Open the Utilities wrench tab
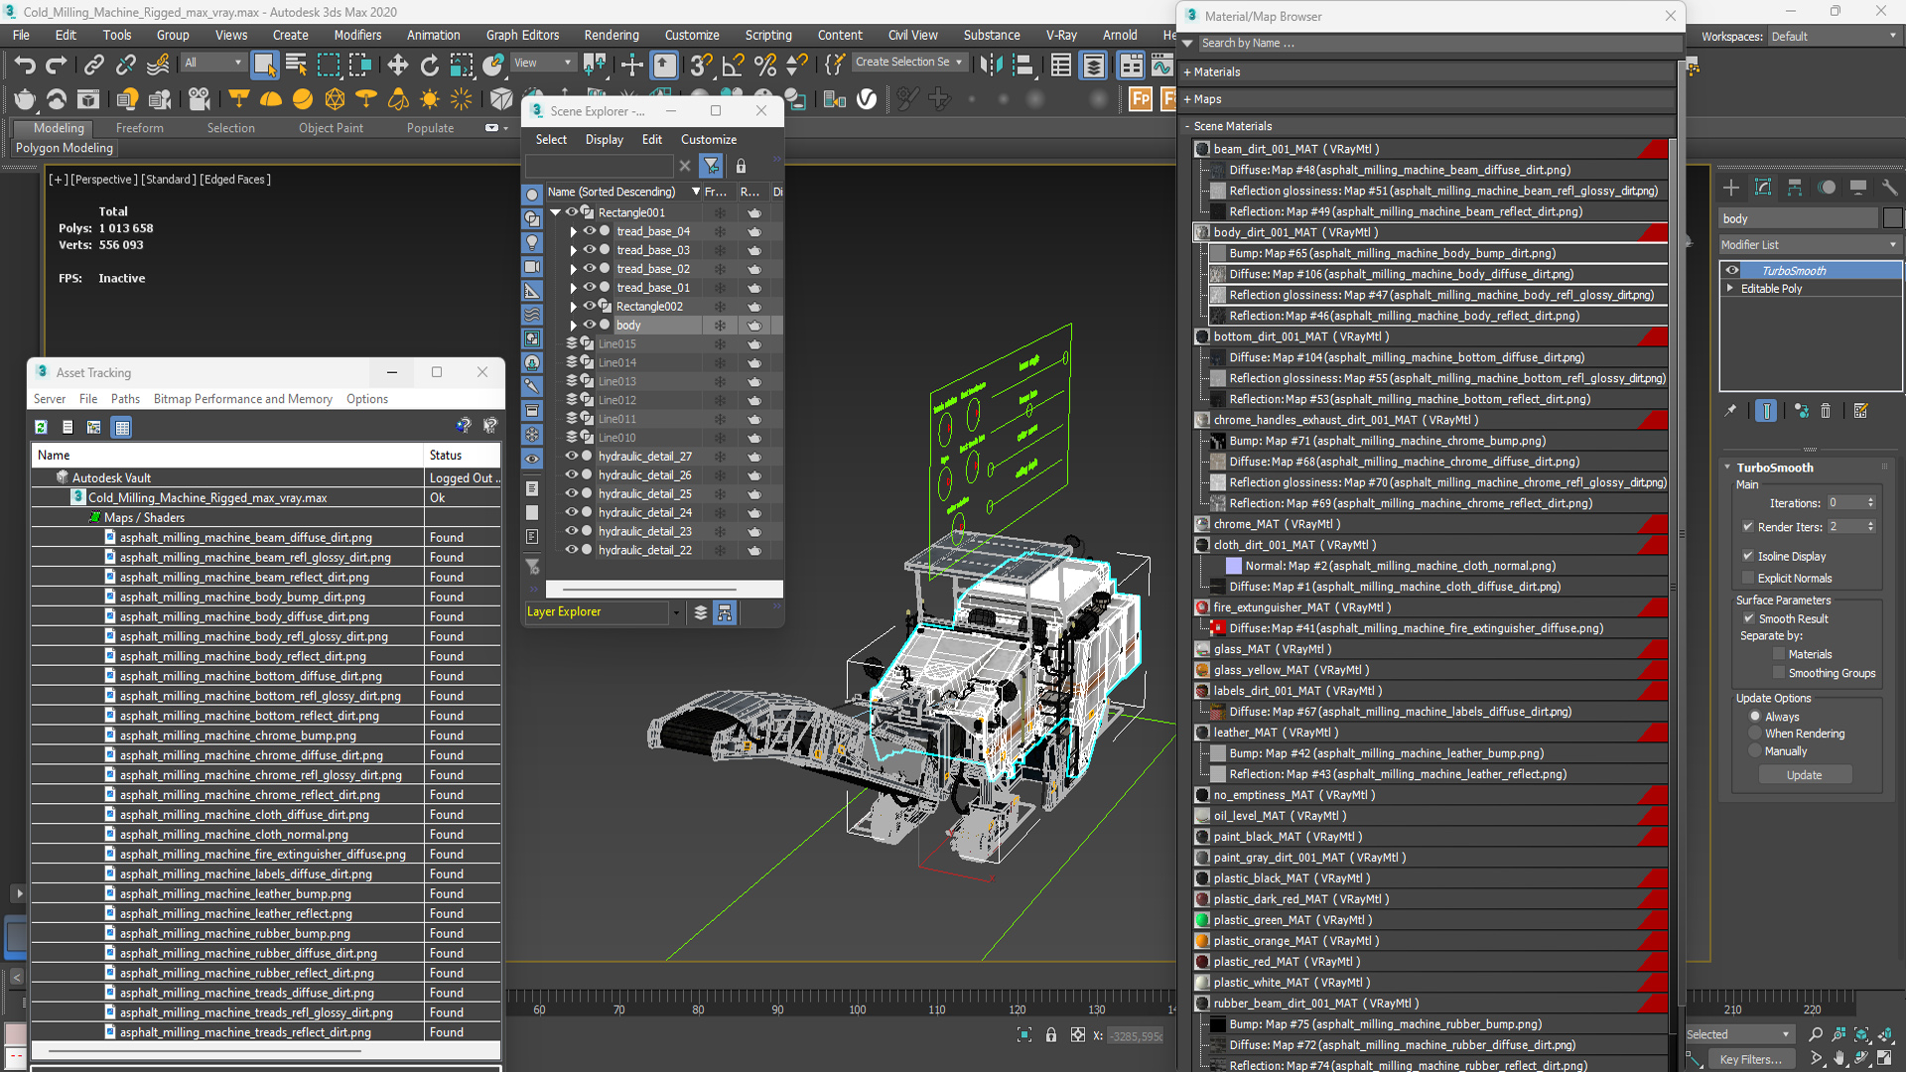This screenshot has height=1072, width=1906. [x=1889, y=187]
